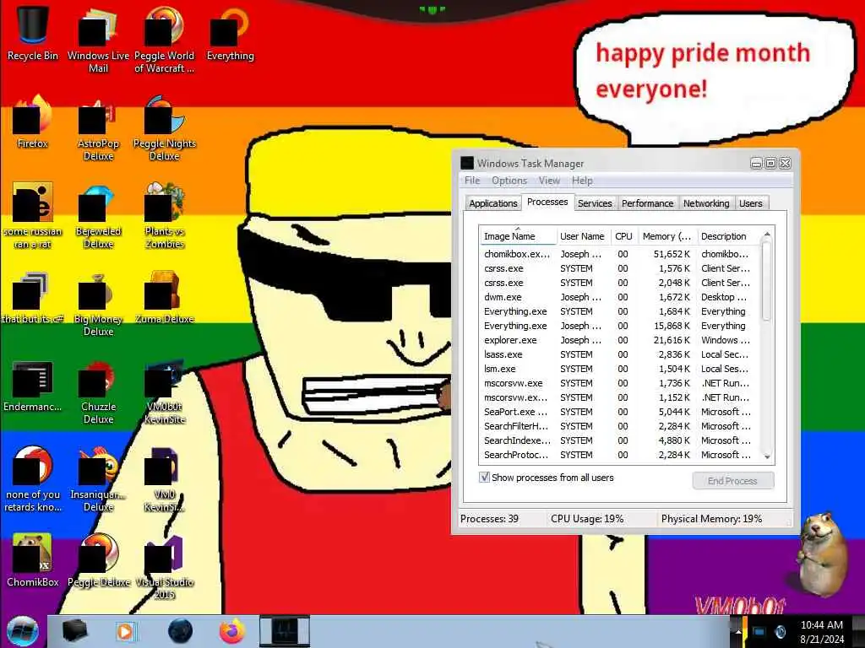Switch to the Services tab
The width and height of the screenshot is (865, 648).
click(595, 203)
